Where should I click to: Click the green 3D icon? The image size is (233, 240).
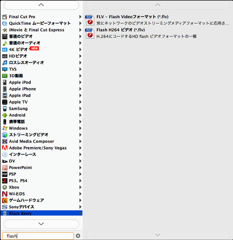pyautogui.click(x=5, y=76)
